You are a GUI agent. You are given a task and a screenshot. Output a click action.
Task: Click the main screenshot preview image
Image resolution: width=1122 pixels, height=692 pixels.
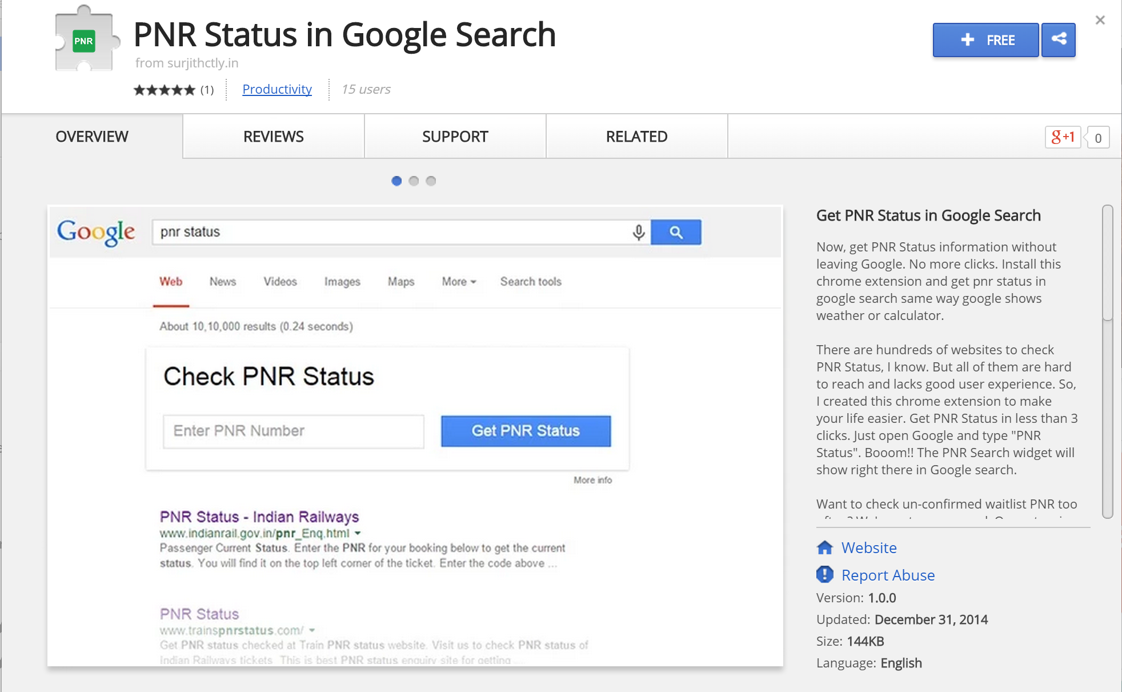click(x=415, y=436)
